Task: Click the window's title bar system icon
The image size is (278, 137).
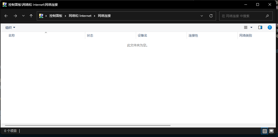Action: 5,4
